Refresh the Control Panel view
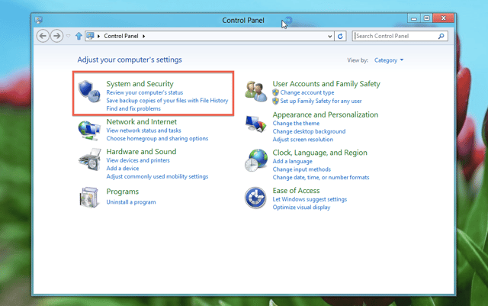The width and height of the screenshot is (488, 306). (340, 36)
